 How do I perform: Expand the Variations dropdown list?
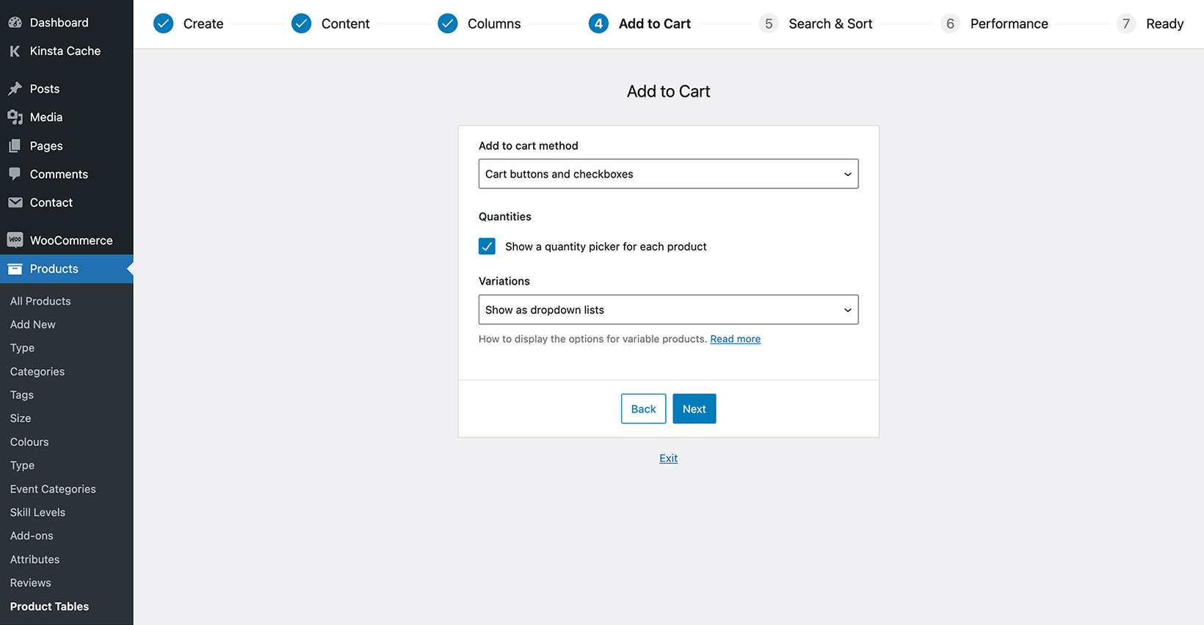(x=668, y=310)
